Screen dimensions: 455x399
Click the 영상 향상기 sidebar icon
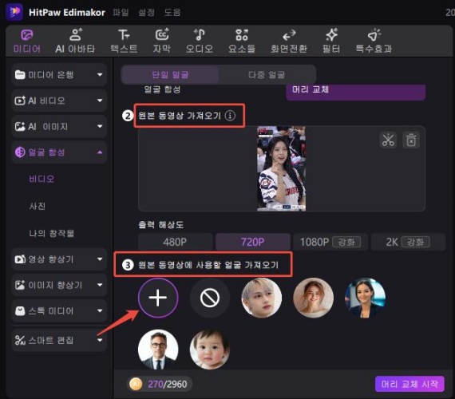click(20, 259)
